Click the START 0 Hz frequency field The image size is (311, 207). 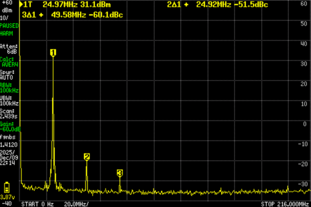37,203
